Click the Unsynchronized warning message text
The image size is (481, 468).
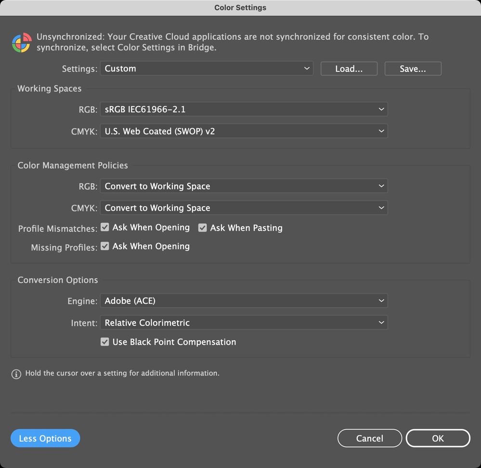click(233, 42)
